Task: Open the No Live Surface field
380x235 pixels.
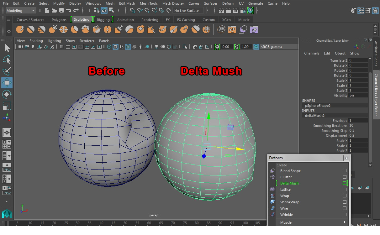Action: (x=188, y=10)
